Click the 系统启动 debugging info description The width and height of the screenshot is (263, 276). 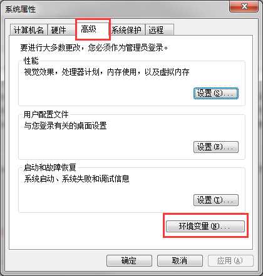76,179
